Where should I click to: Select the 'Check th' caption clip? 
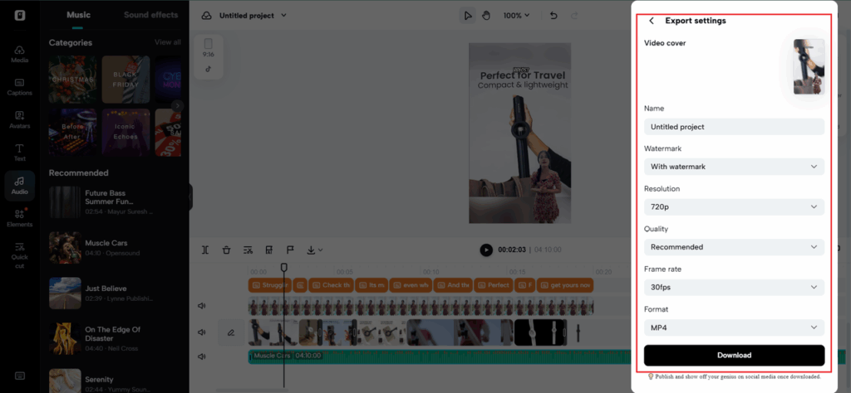[331, 284]
